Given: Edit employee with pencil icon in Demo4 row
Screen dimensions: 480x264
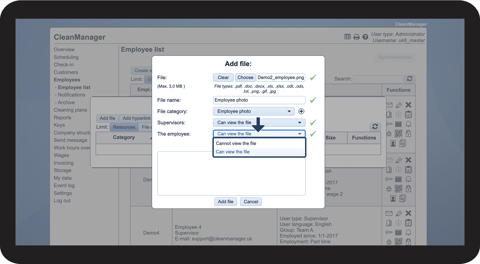Looking at the screenshot, I should click(x=399, y=213).
